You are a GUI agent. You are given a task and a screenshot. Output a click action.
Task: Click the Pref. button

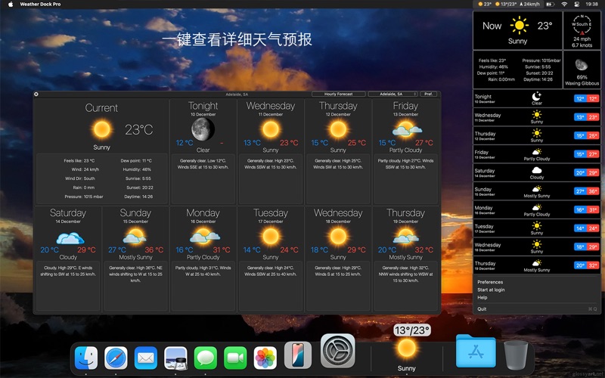[429, 94]
